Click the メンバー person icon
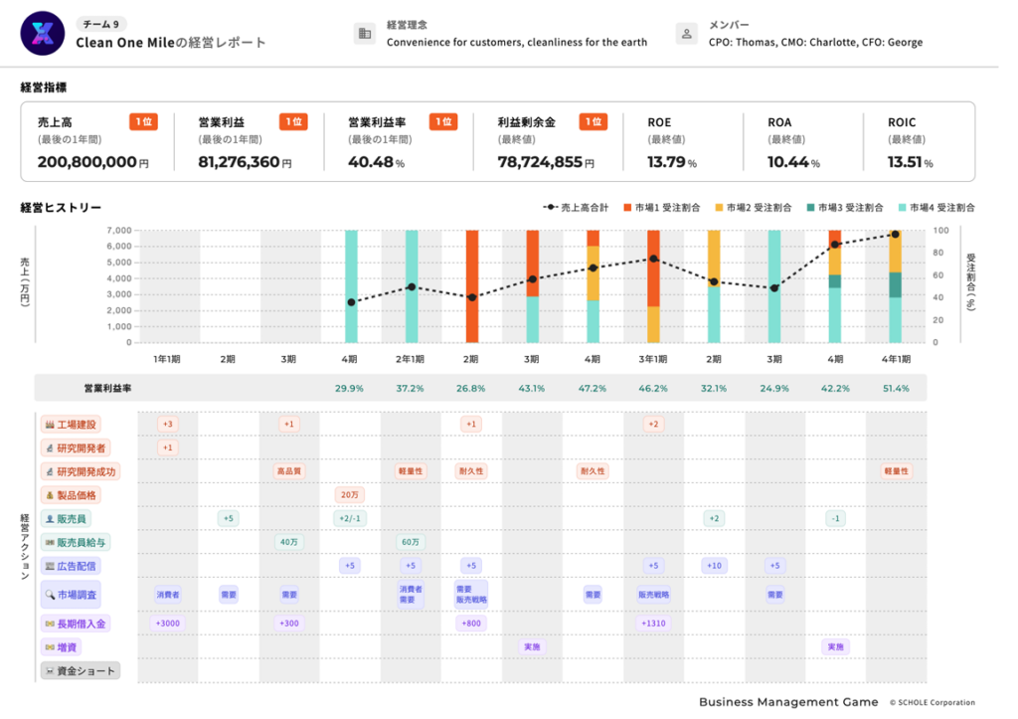1018x719 pixels. (x=687, y=34)
